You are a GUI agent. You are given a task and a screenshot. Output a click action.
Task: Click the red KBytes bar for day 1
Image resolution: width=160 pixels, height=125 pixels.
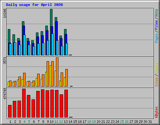tap(10, 111)
